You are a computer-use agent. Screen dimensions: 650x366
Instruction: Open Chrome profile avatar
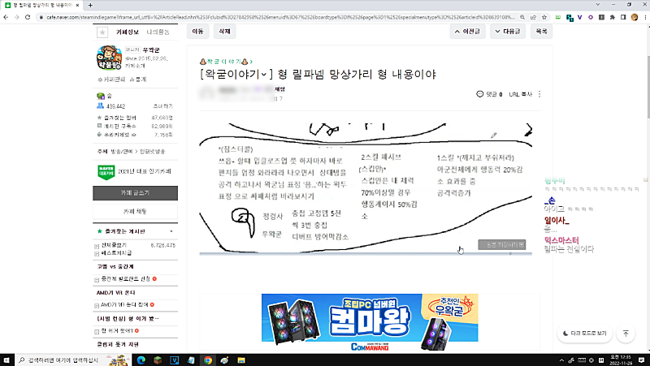pos(635,17)
